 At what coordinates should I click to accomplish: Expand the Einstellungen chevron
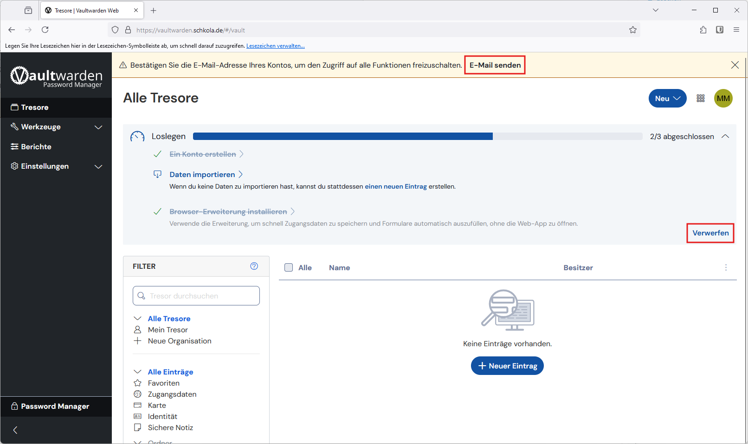tap(98, 166)
